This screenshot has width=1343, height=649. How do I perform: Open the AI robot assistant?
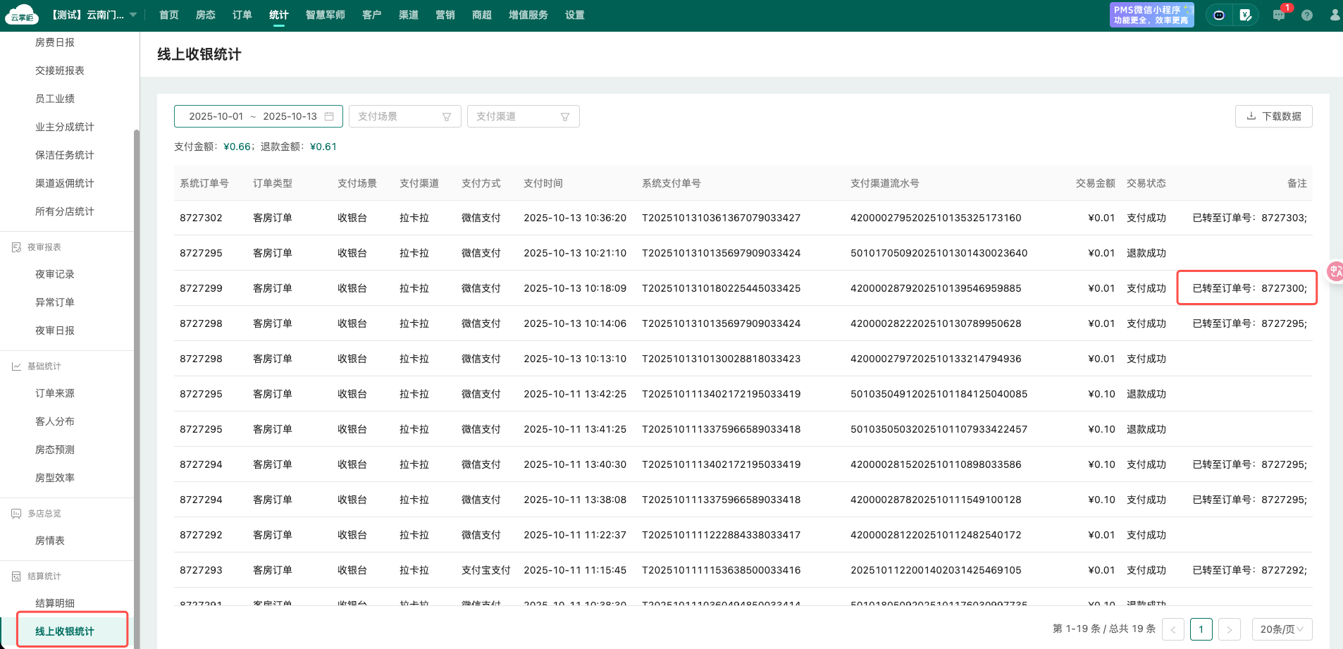1219,15
